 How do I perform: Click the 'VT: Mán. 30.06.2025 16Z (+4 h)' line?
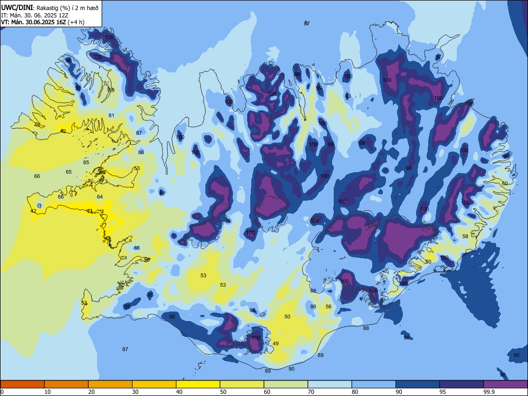point(43,22)
